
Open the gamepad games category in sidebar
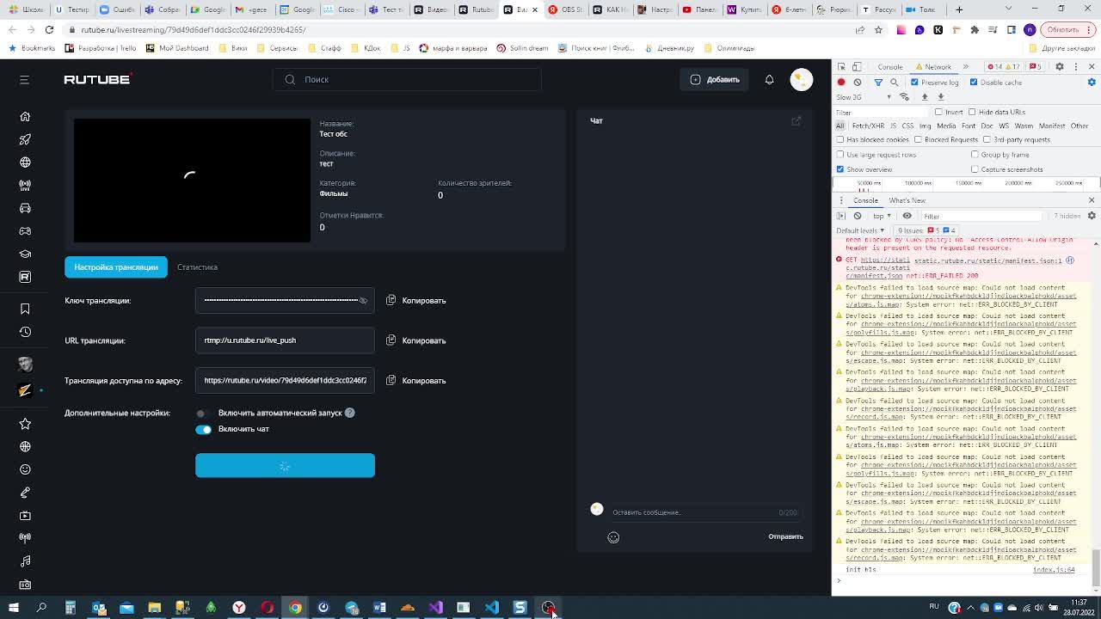[25, 231]
